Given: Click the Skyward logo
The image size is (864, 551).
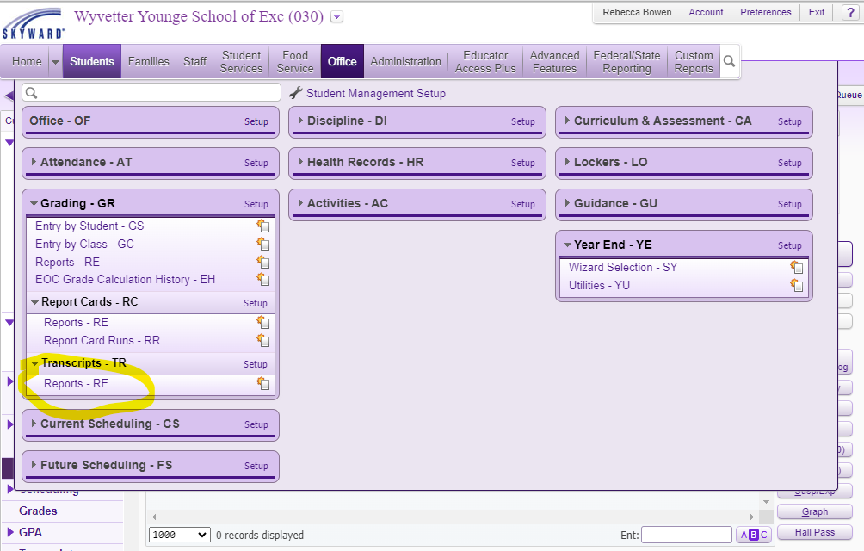Looking at the screenshot, I should (32, 23).
